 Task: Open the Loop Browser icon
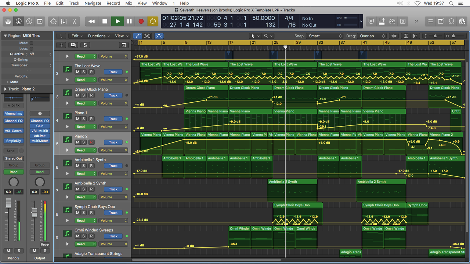tap(452, 21)
